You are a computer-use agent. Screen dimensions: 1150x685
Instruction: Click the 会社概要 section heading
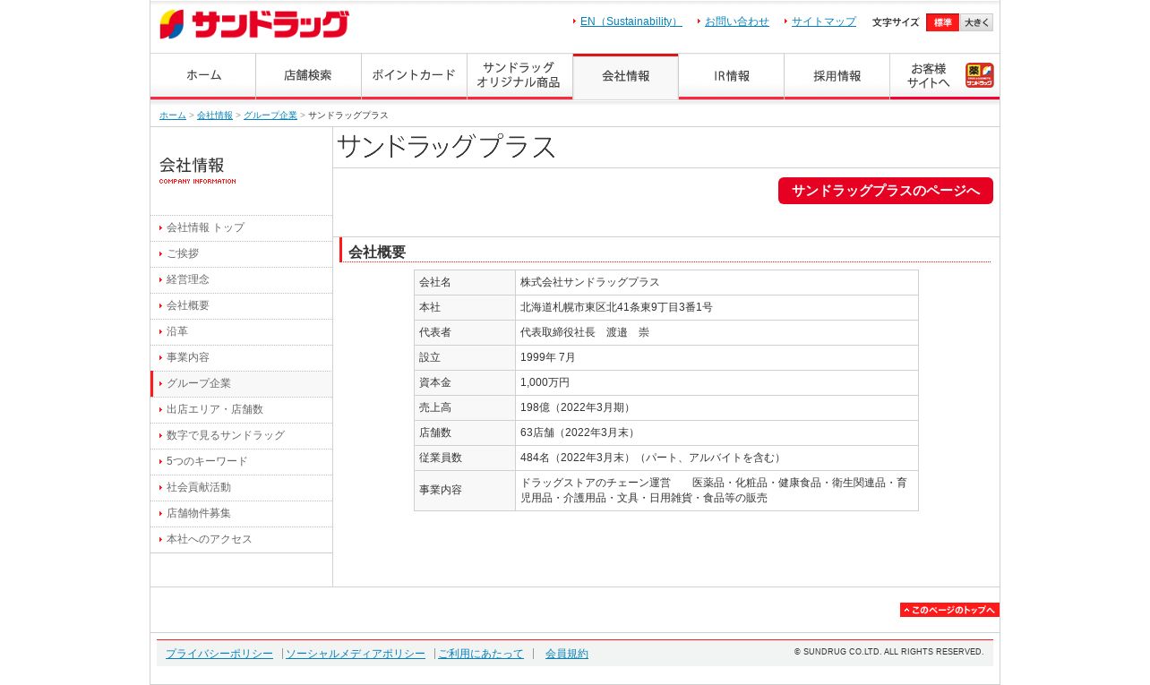tap(377, 253)
